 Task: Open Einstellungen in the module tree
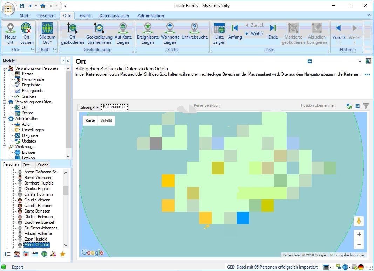point(33,130)
